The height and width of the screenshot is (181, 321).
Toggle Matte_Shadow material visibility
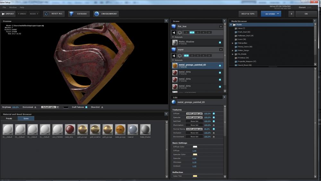click(x=220, y=42)
